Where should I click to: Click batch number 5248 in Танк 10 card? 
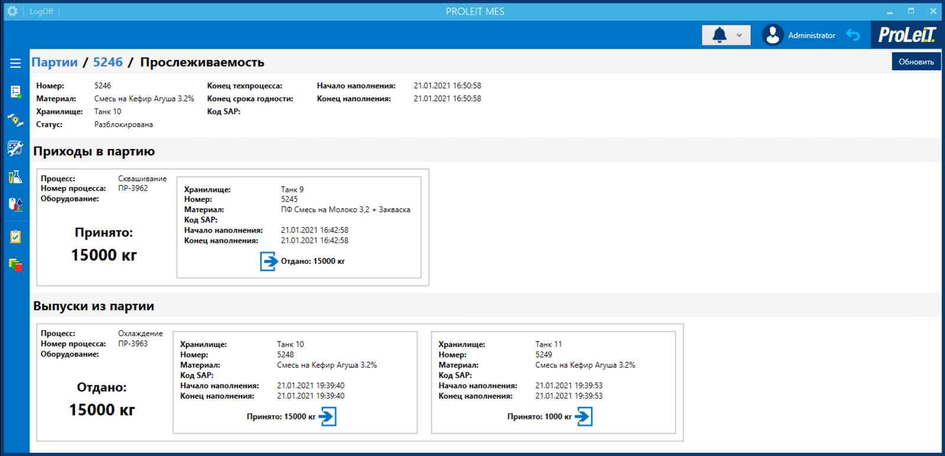(285, 355)
